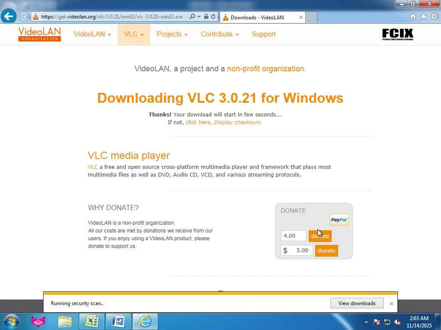Close the Downloads - VideoLAN tab
Screen dimensions: 441x330
[301, 17]
